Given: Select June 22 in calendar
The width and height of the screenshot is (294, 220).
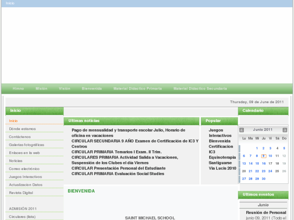Looking at the screenshot, I should [x=257, y=171].
